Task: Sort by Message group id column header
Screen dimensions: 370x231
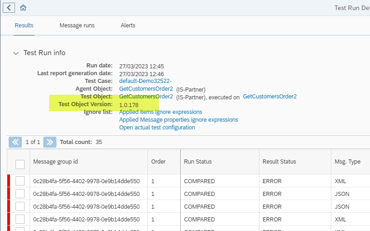Action: (x=56, y=162)
